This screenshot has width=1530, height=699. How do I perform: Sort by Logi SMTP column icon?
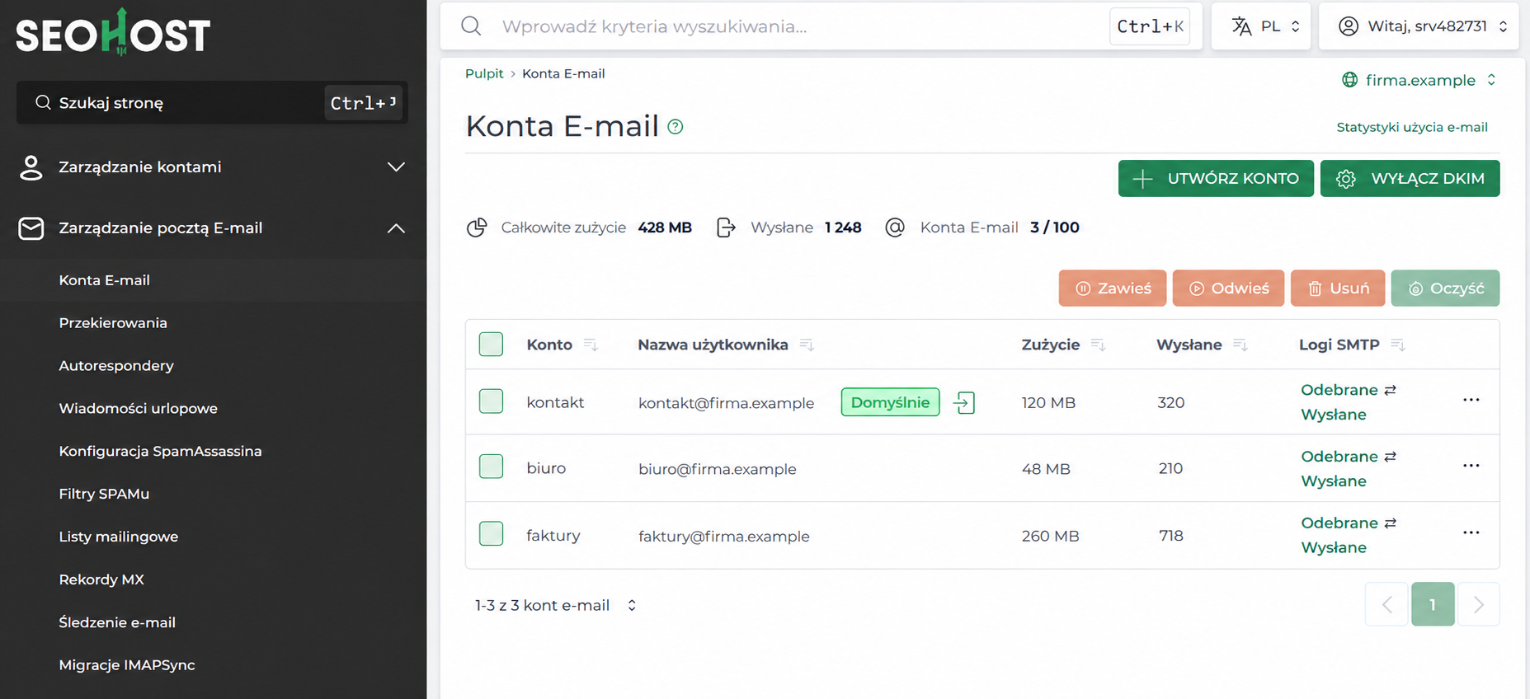[1397, 345]
